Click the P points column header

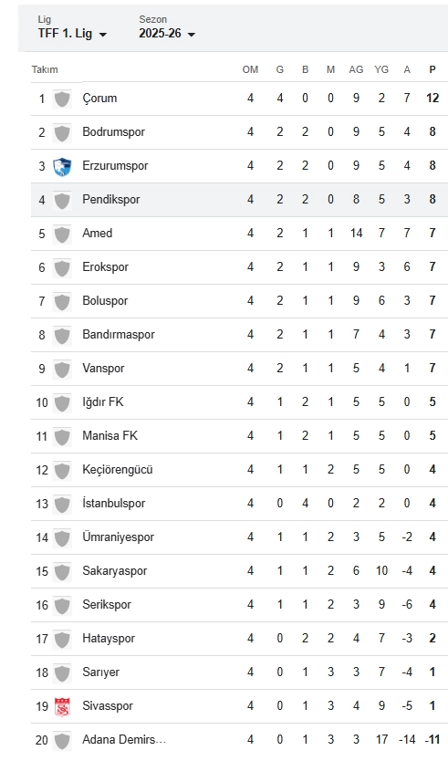pos(432,69)
